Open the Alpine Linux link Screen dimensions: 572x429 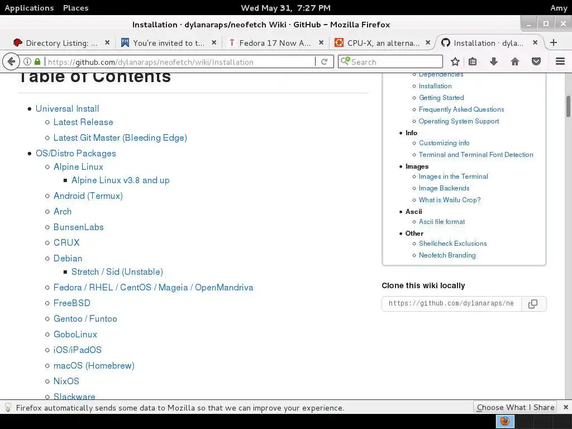pyautogui.click(x=78, y=166)
